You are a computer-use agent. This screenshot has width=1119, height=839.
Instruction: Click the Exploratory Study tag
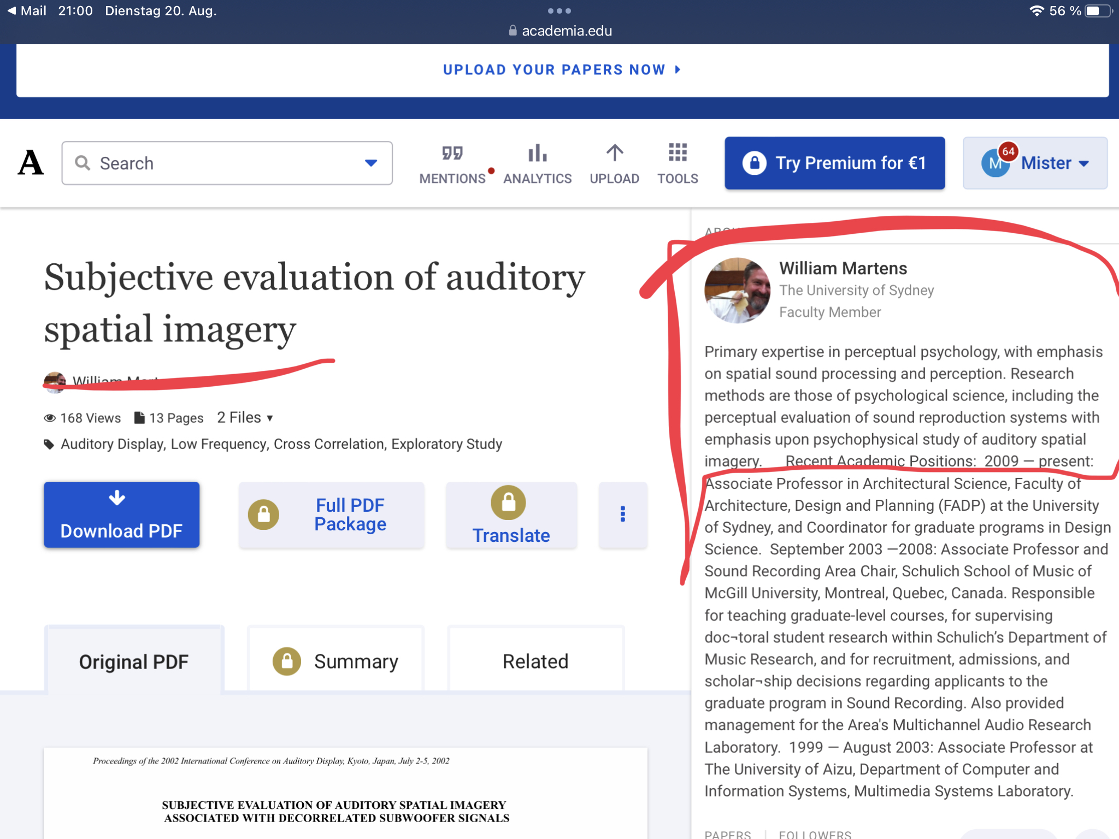click(447, 444)
